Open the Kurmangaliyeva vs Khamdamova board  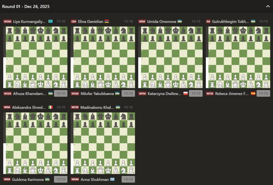click(x=35, y=57)
